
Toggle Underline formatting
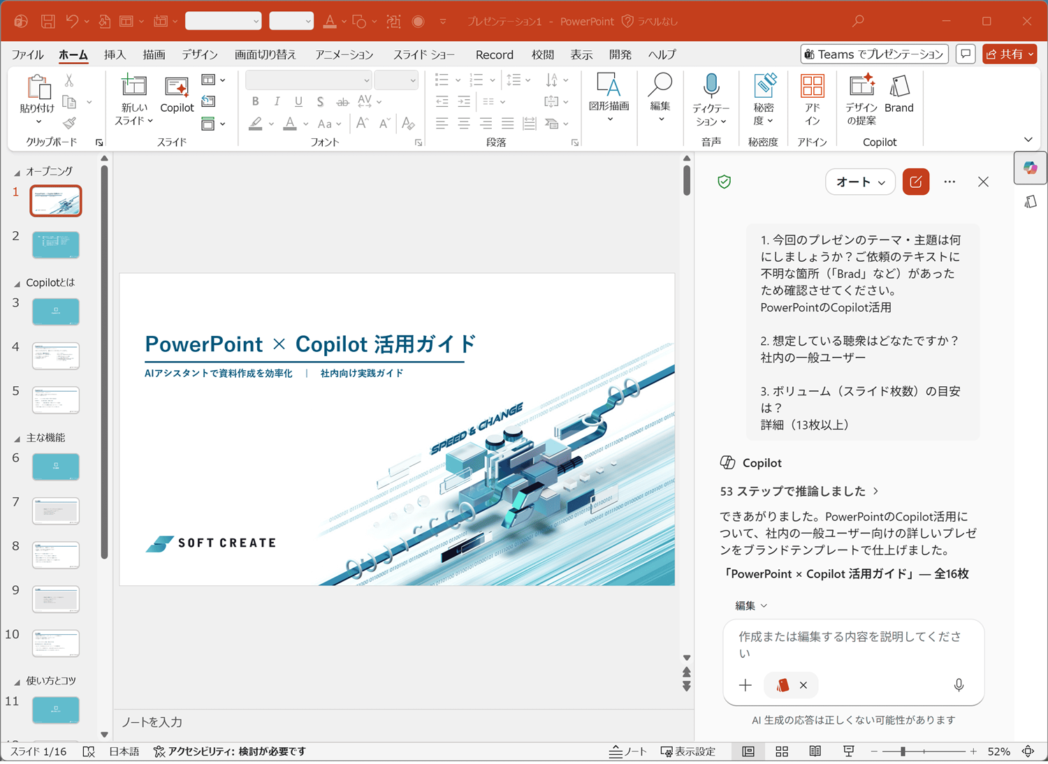[298, 102]
